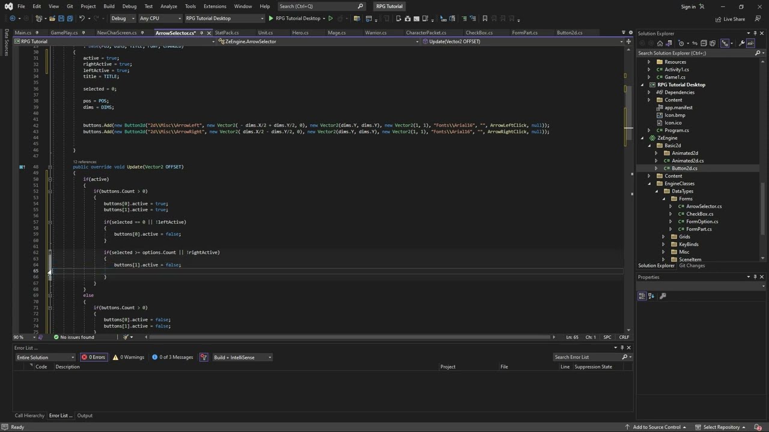Open the Build + IntelliSense dropdown

coord(242,357)
